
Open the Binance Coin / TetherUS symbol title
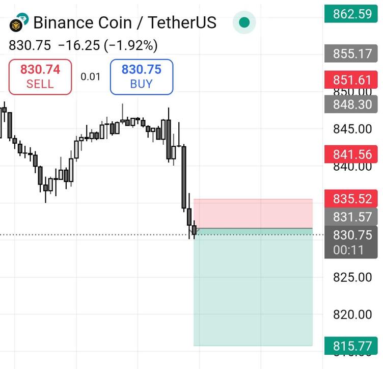125,23
